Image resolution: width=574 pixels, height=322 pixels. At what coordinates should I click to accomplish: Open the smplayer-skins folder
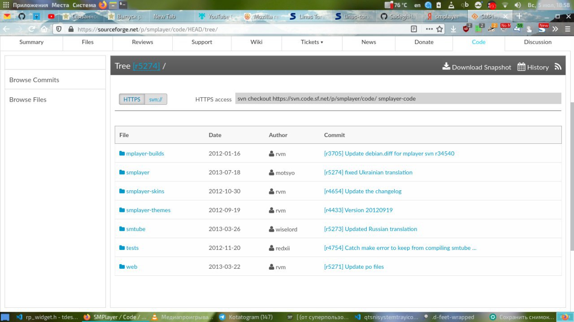[x=145, y=191]
